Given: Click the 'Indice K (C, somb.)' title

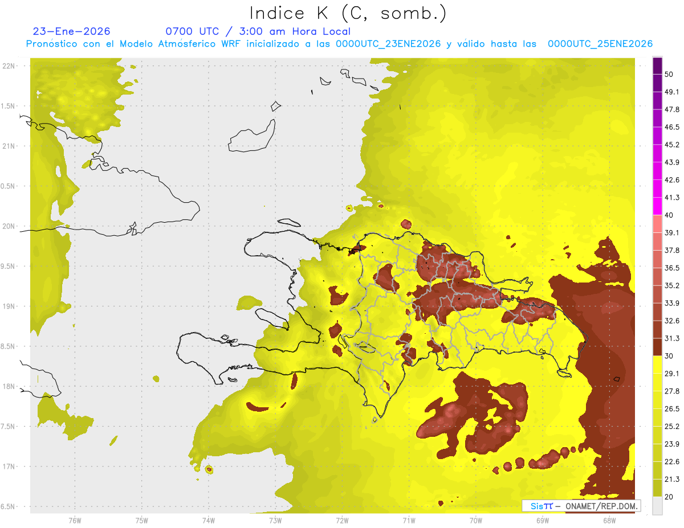Looking at the screenshot, I should point(348,13).
